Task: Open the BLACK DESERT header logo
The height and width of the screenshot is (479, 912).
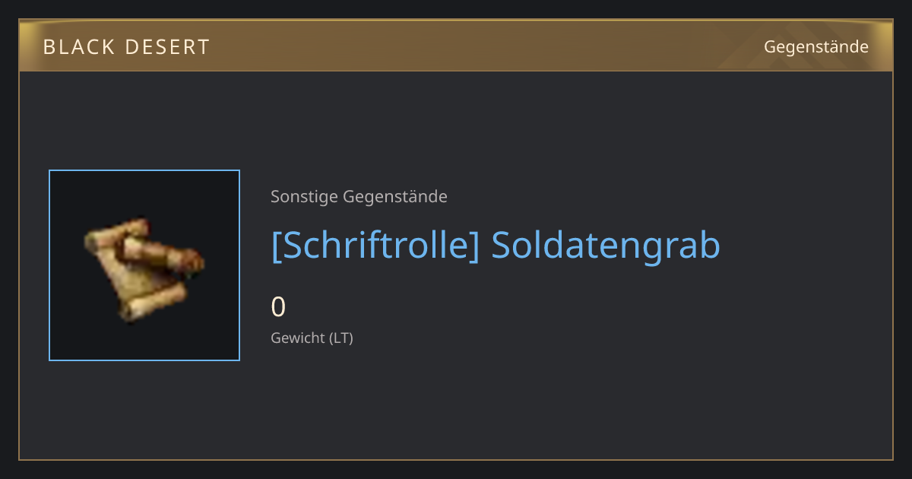Action: 126,47
